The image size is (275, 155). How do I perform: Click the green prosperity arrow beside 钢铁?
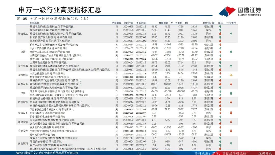click(231, 51)
